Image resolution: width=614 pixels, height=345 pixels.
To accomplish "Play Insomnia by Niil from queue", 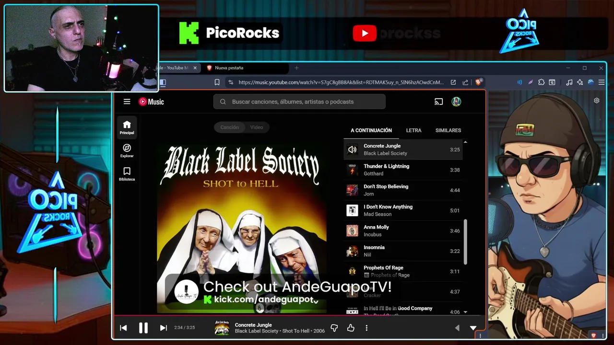I will click(x=403, y=251).
